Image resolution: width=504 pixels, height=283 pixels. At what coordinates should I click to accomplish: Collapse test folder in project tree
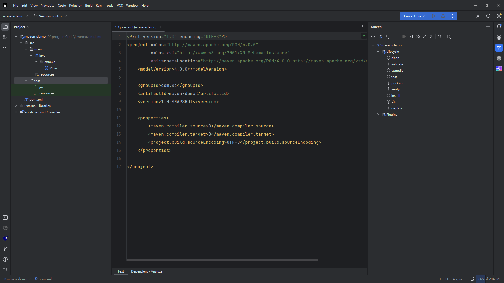click(x=26, y=81)
